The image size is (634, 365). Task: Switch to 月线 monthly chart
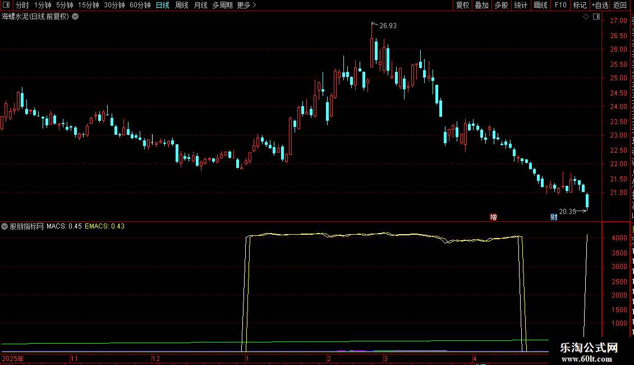tap(200, 5)
